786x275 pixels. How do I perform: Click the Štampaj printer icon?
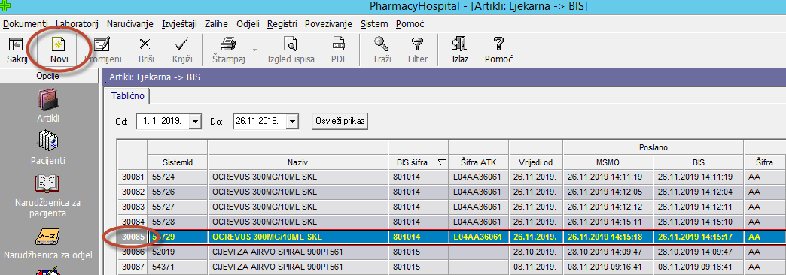click(229, 44)
